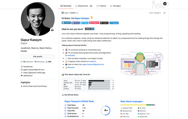Click Gapur Kassym's GitHub Stats title
The image size is (188, 119).
coord(79,101)
